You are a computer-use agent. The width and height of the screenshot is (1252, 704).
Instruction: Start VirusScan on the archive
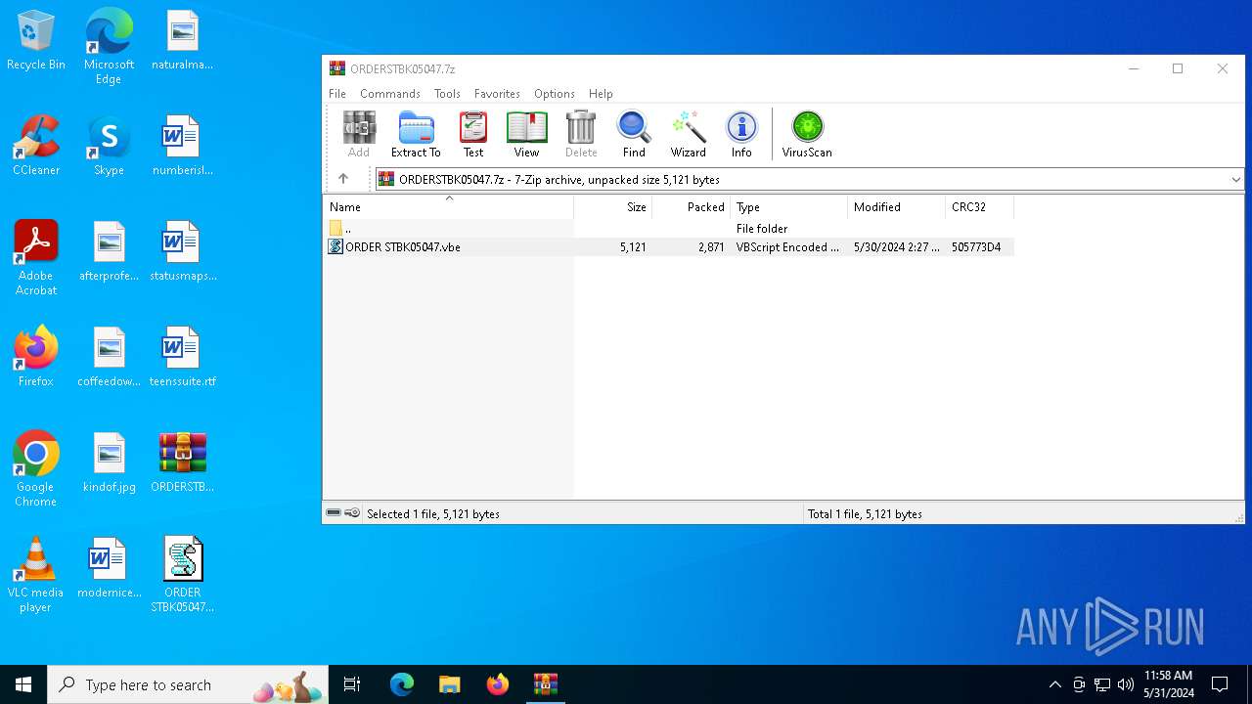pos(807,134)
